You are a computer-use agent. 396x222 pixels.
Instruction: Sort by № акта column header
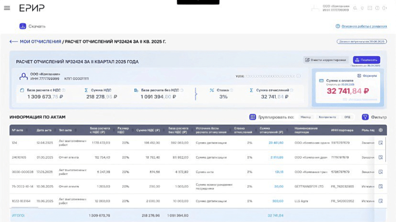[17, 130]
